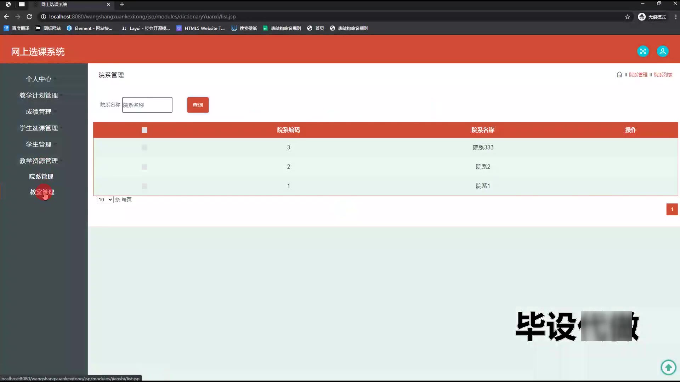Click the 院系编码 cell for 院系333
This screenshot has width=680, height=382.
288,147
